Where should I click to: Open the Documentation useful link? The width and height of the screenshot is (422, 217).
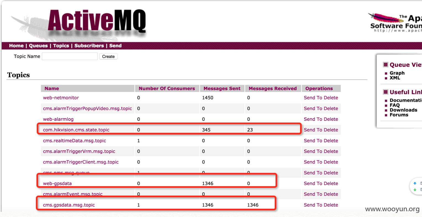point(406,100)
